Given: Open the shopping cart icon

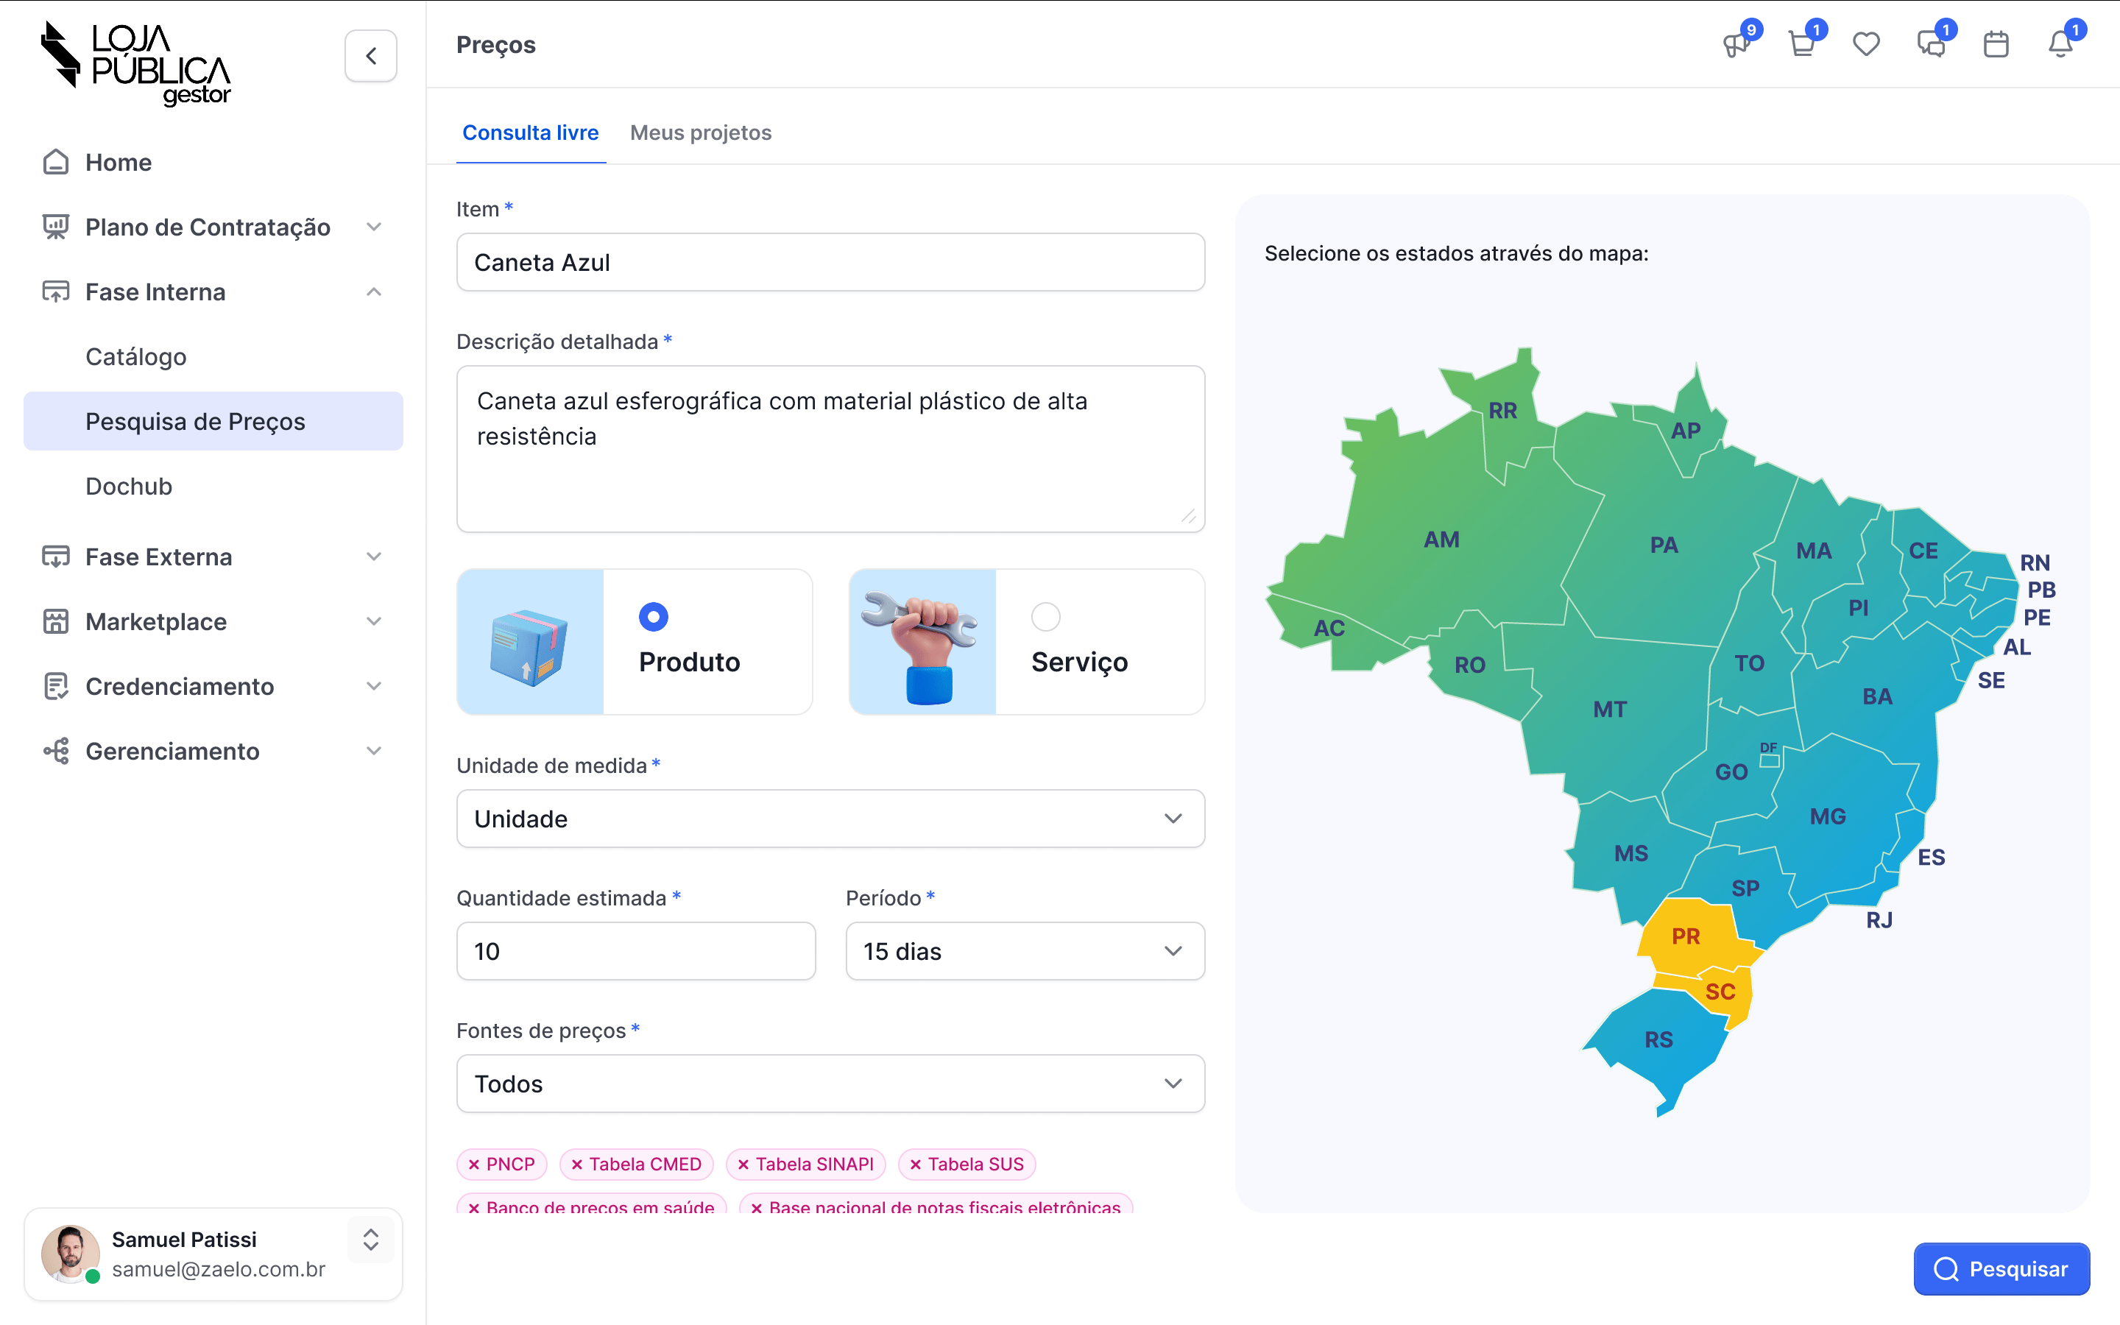Looking at the screenshot, I should coord(1801,45).
